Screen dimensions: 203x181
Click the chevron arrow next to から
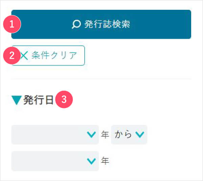[140, 135]
